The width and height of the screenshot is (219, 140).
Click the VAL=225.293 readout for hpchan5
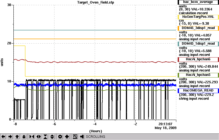[x=208, y=82]
